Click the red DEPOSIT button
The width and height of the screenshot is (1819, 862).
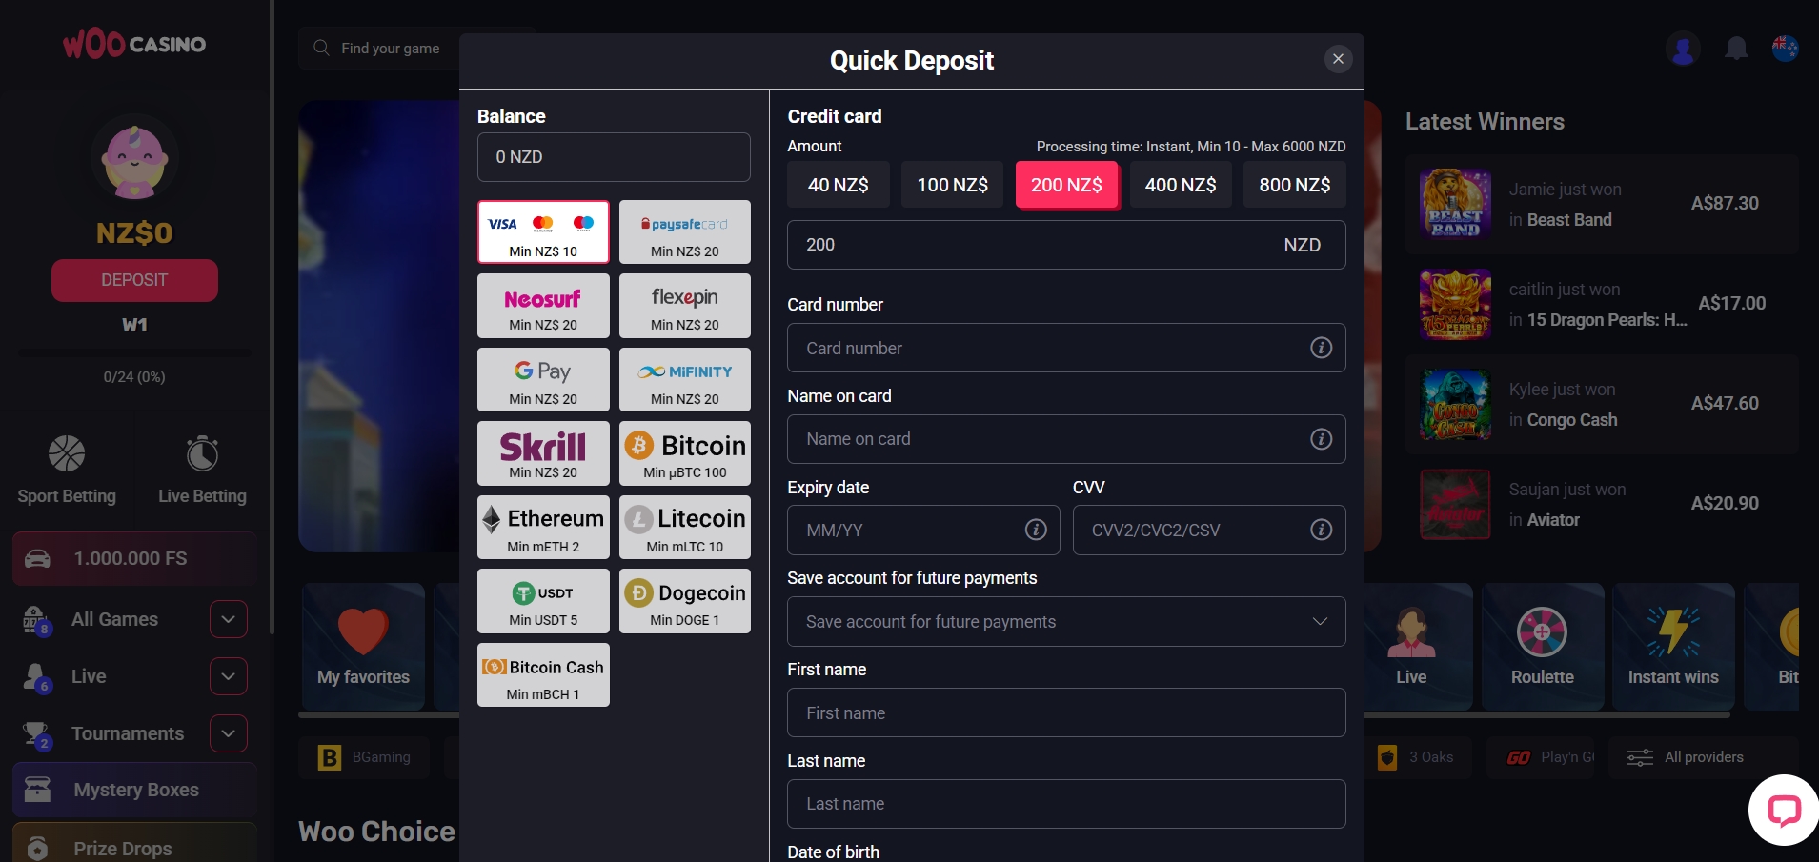click(134, 280)
